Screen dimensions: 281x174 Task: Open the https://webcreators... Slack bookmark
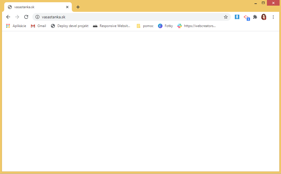pyautogui.click(x=197, y=26)
